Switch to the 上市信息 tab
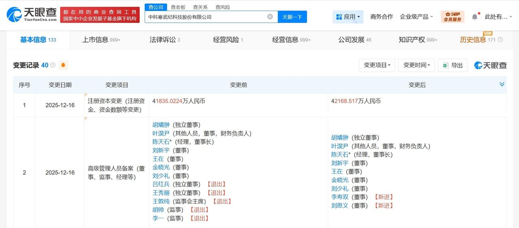 (x=102, y=40)
